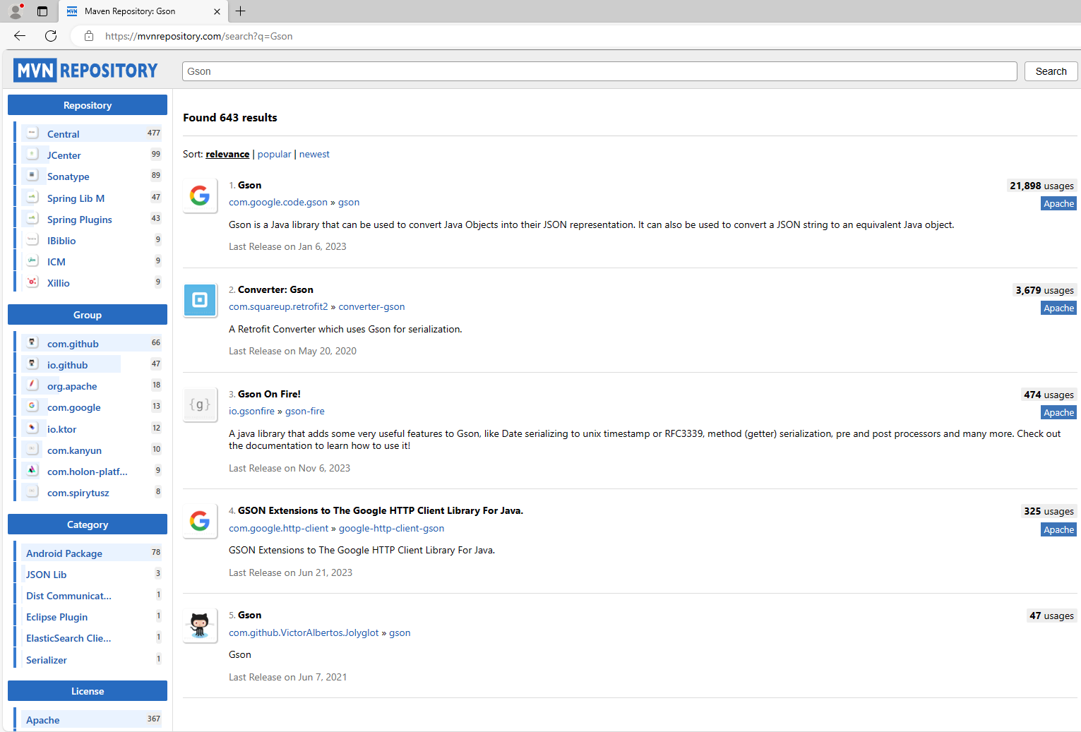Click the Search button
The image size is (1081, 732).
(1051, 71)
